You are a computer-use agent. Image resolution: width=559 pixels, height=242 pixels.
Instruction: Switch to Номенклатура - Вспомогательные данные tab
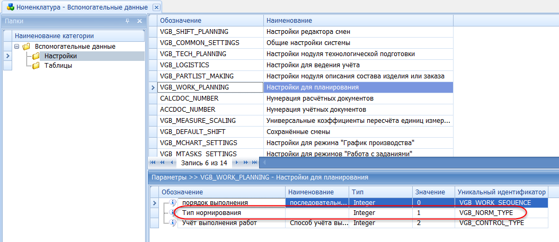click(77, 7)
